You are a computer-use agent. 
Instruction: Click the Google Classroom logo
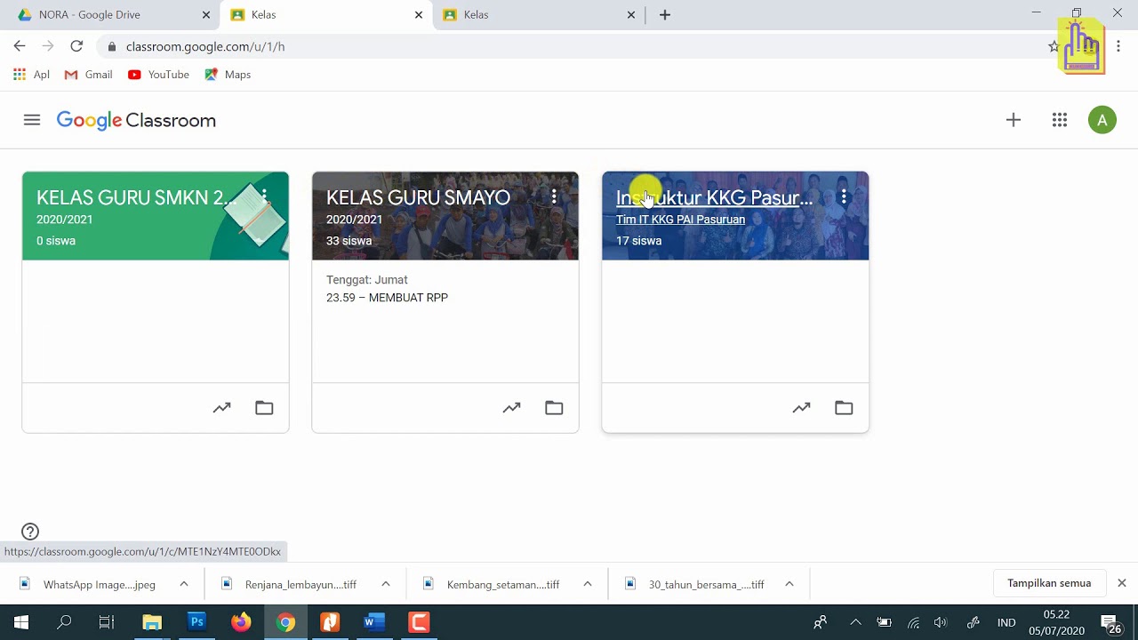[x=136, y=120]
